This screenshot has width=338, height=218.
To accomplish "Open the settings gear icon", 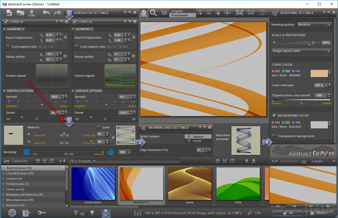I will point(12,213).
